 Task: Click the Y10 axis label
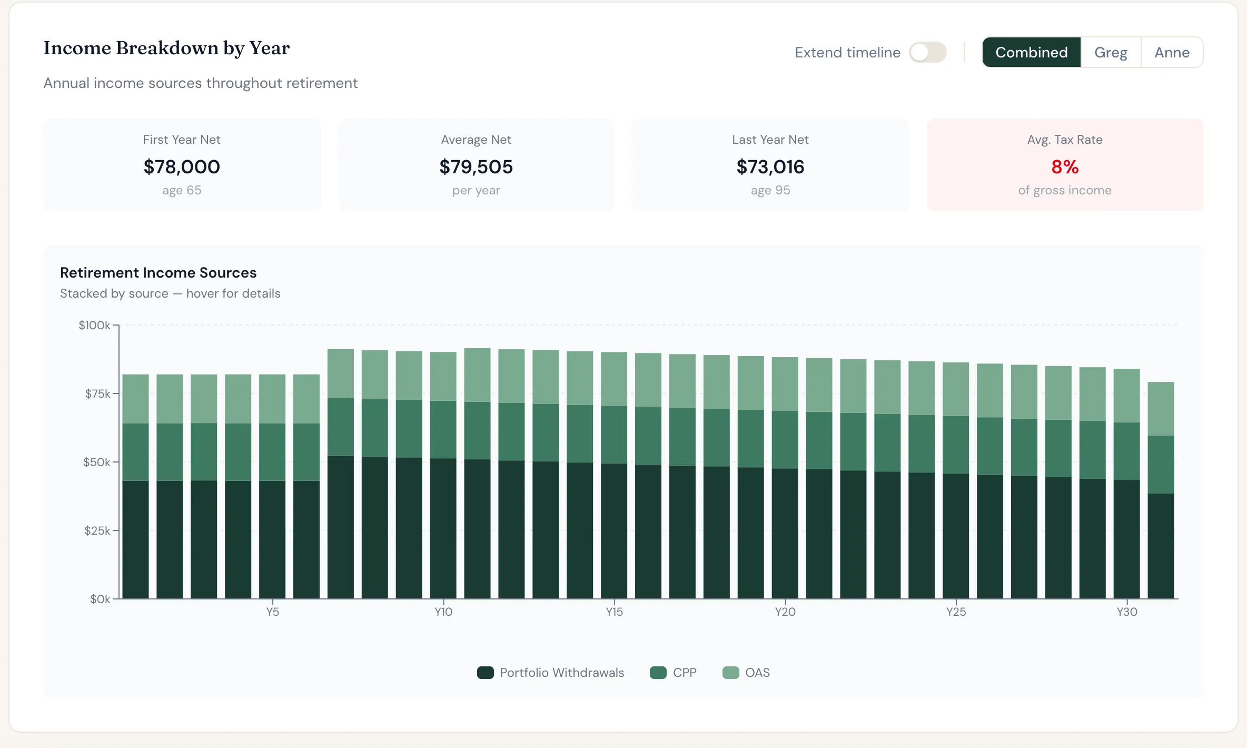[x=443, y=612]
